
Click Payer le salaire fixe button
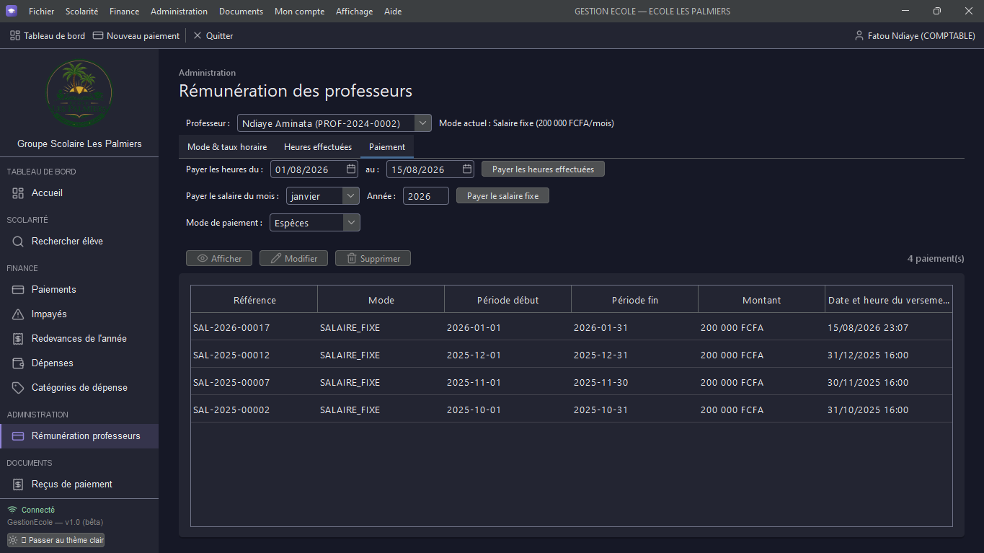coord(502,196)
